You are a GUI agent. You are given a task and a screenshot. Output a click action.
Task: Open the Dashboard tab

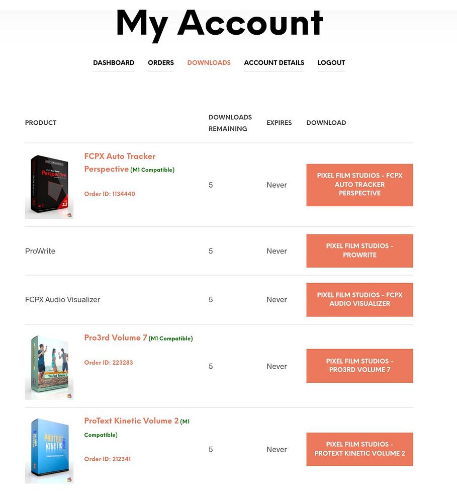[x=114, y=62]
